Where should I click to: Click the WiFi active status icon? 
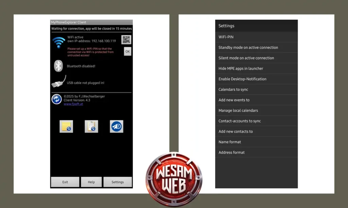[x=58, y=41]
